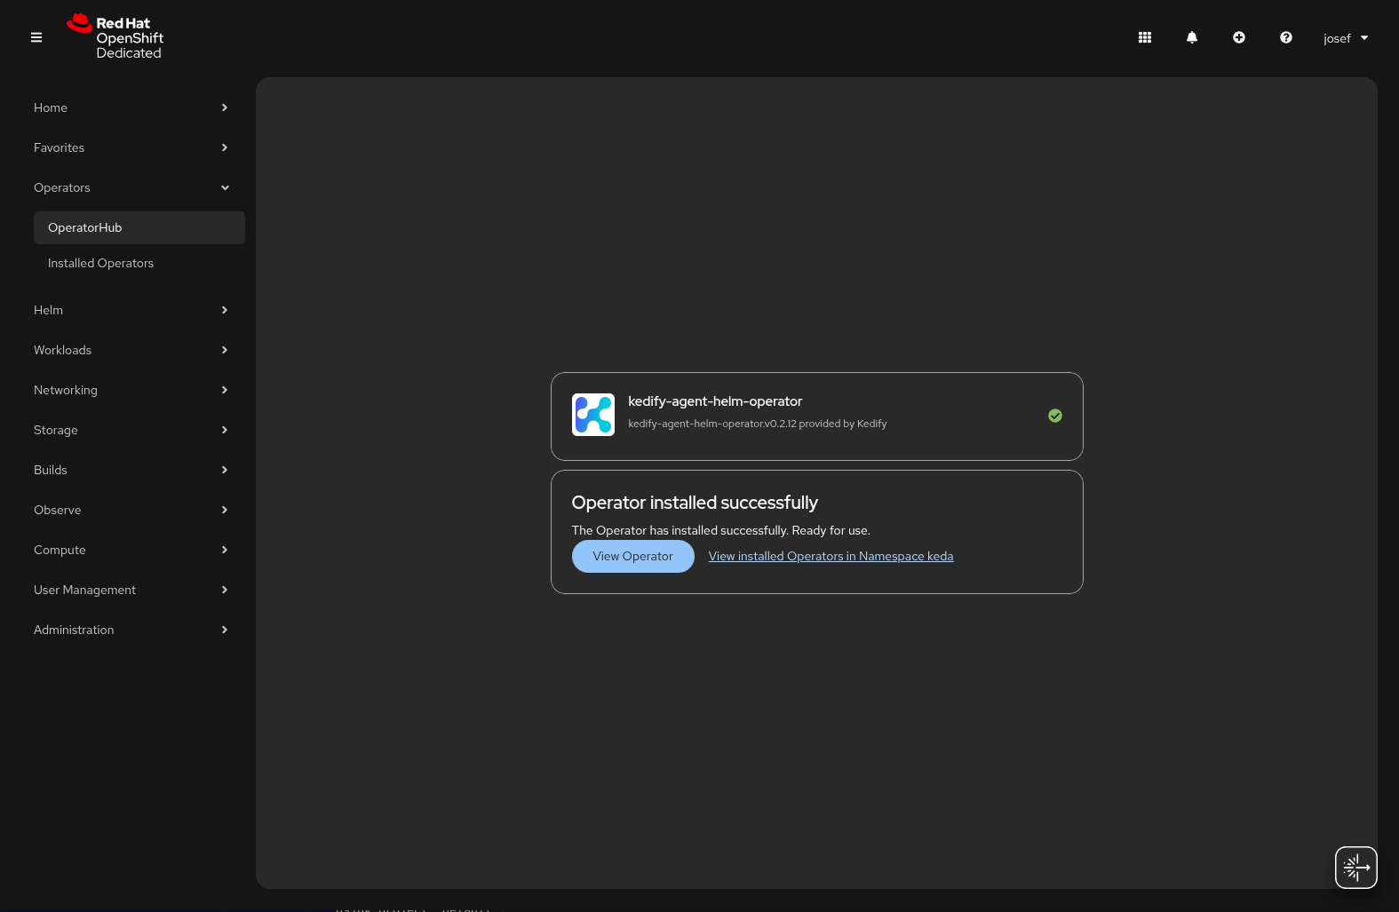Open the Lightspeed assistant icon at bottom right

(1356, 868)
